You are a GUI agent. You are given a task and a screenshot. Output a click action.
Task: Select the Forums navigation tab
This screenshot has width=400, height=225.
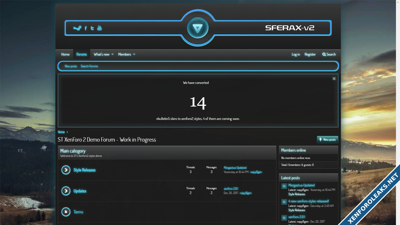[81, 54]
